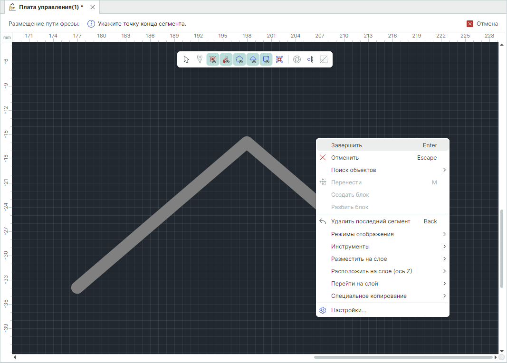
Task: Click the dotted diagonal square icon
Action: tap(324, 59)
